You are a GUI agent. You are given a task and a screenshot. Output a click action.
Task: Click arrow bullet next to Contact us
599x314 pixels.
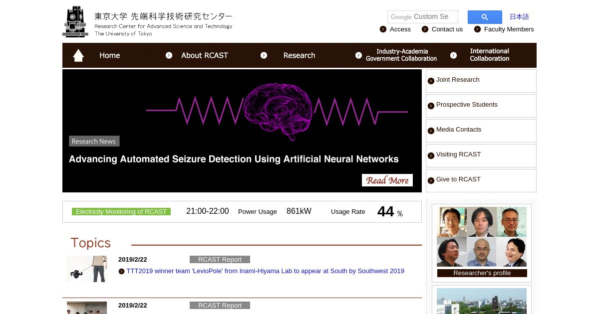(425, 29)
